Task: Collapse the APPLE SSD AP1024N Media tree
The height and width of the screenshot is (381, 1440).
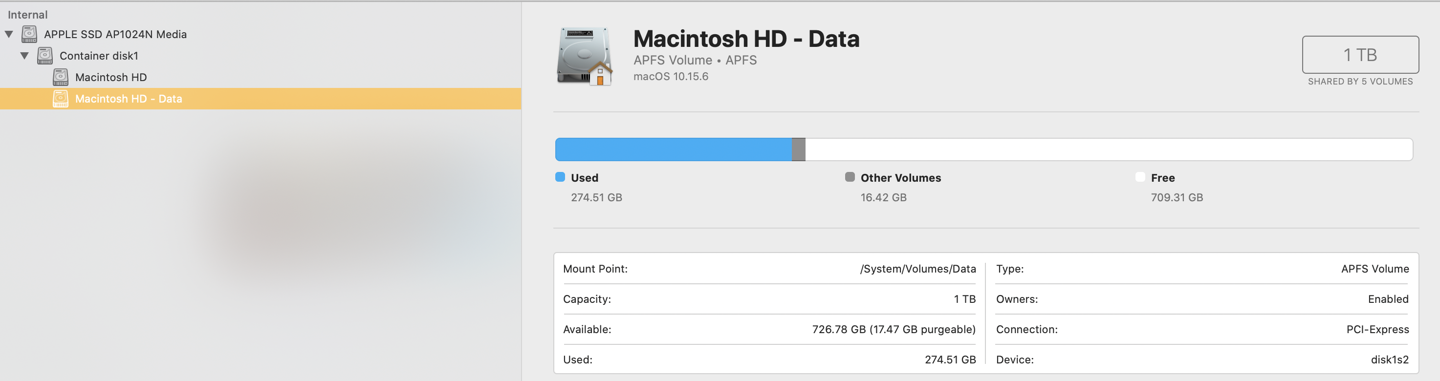Action: coord(9,34)
